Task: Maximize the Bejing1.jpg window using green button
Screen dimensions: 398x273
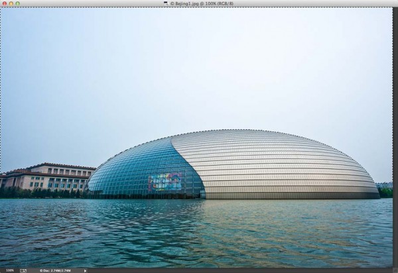Action: [18, 3]
